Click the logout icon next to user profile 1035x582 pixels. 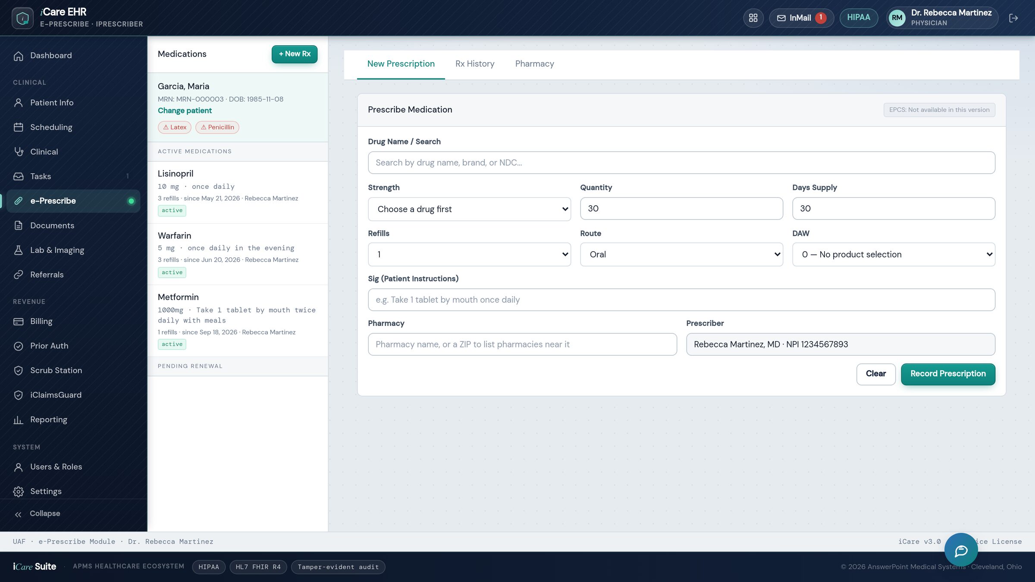1013,18
